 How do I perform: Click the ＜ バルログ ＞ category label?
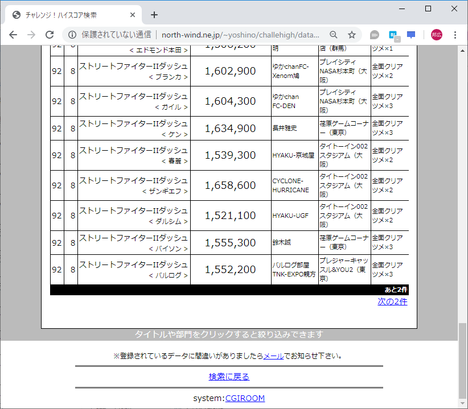(x=168, y=275)
